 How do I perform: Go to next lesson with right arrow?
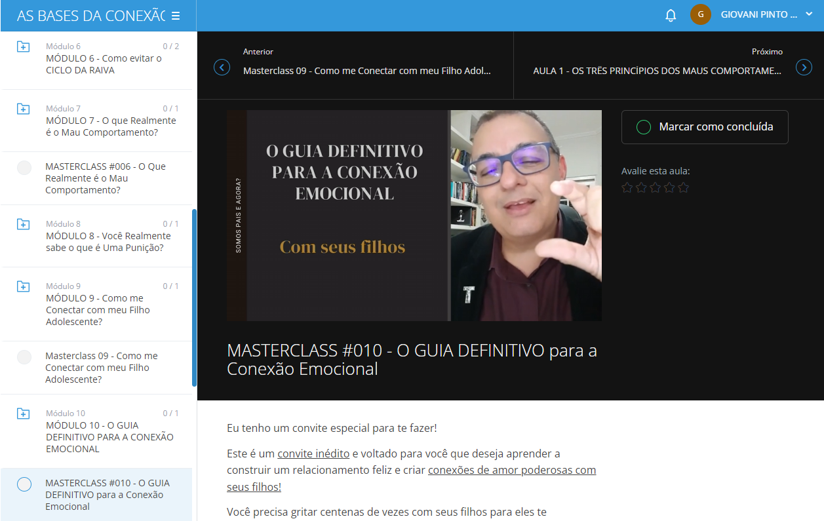pyautogui.click(x=804, y=67)
